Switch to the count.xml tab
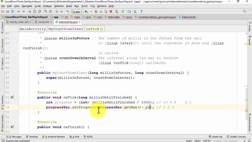The image size is (252, 142). pos(43,22)
